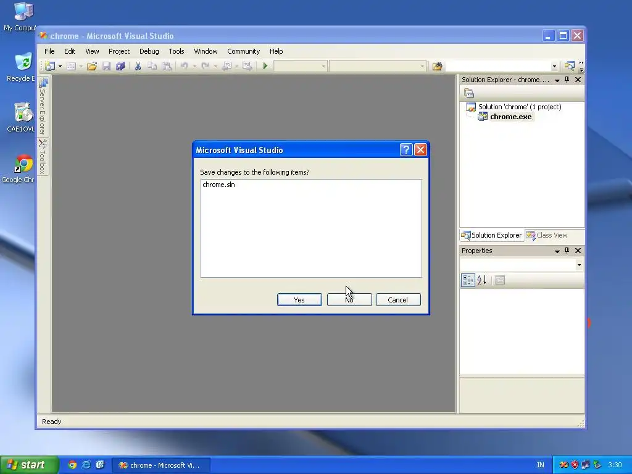
Task: Open the Solution Configurations combo box
Action: (x=301, y=66)
